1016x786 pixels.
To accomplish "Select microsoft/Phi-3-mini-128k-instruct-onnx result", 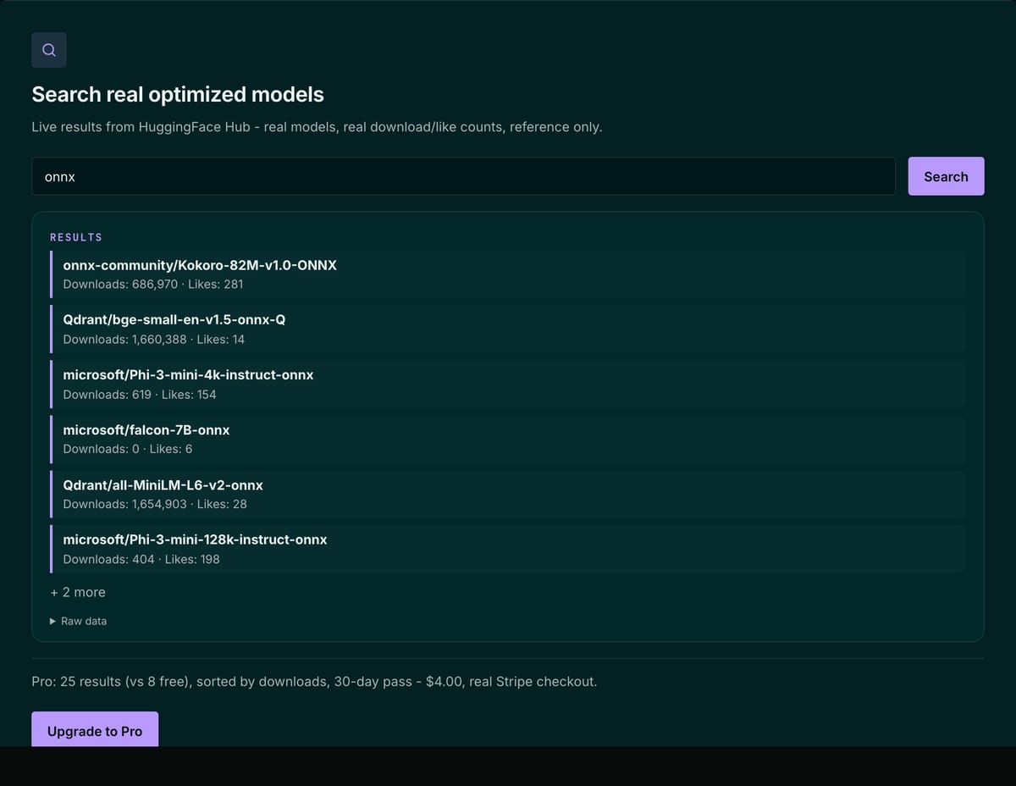I will [508, 549].
